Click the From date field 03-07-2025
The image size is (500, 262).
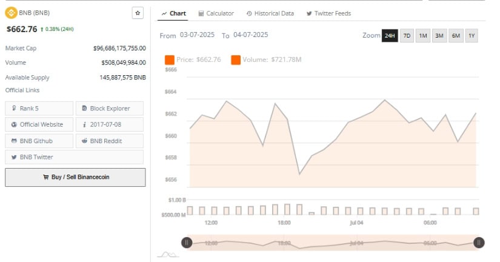(x=197, y=35)
